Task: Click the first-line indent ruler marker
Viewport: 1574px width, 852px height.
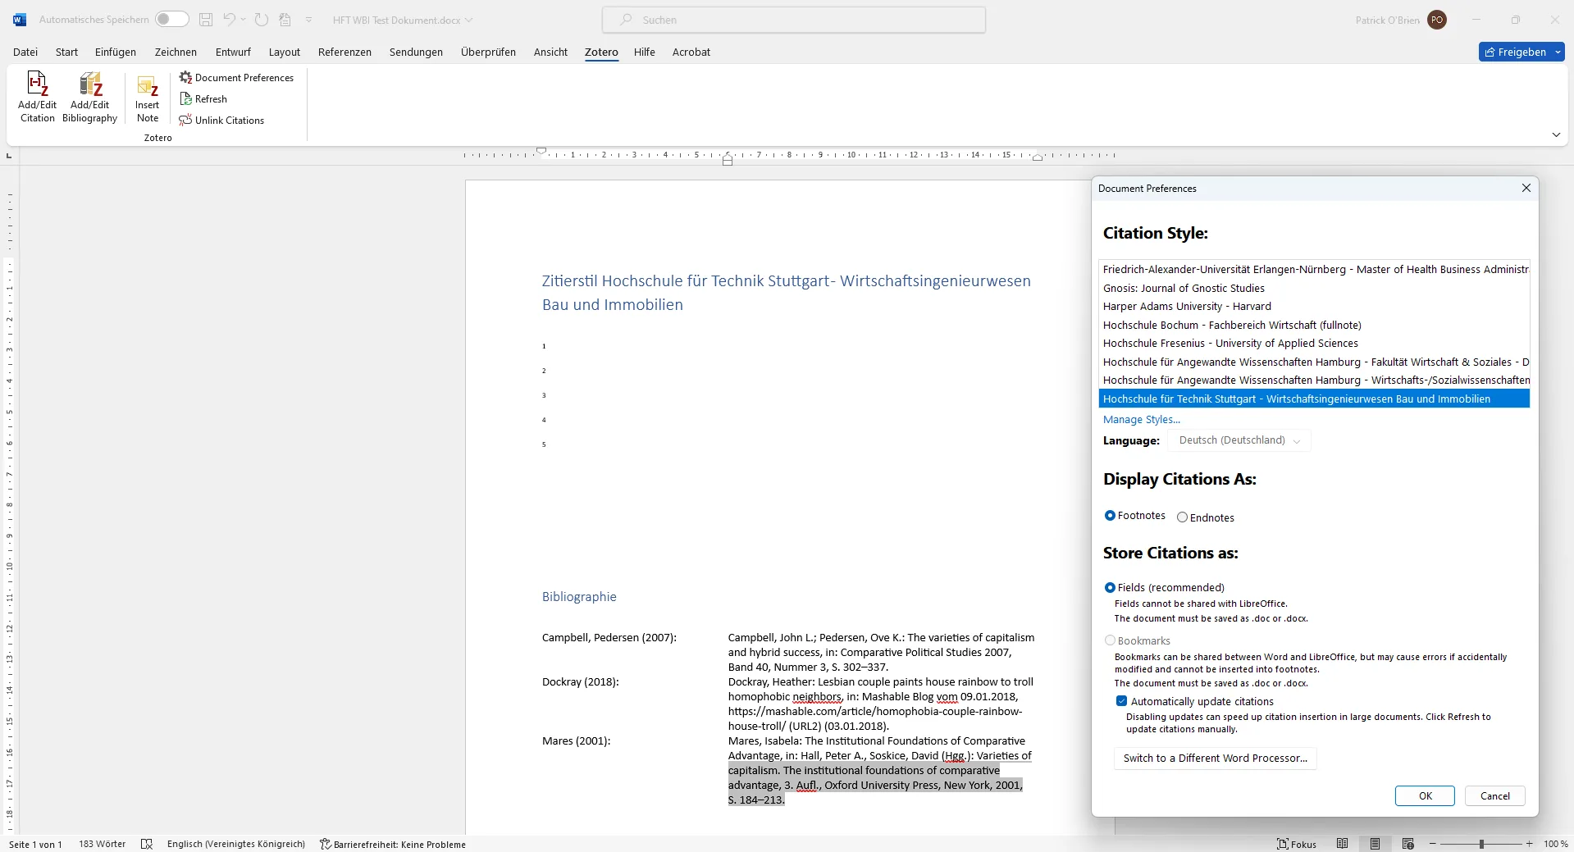Action: pyautogui.click(x=541, y=151)
